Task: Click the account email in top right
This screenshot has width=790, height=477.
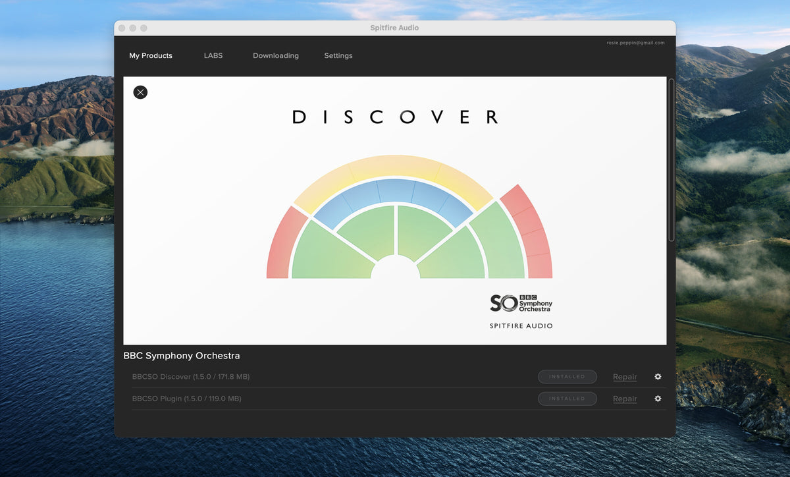Action: point(635,43)
